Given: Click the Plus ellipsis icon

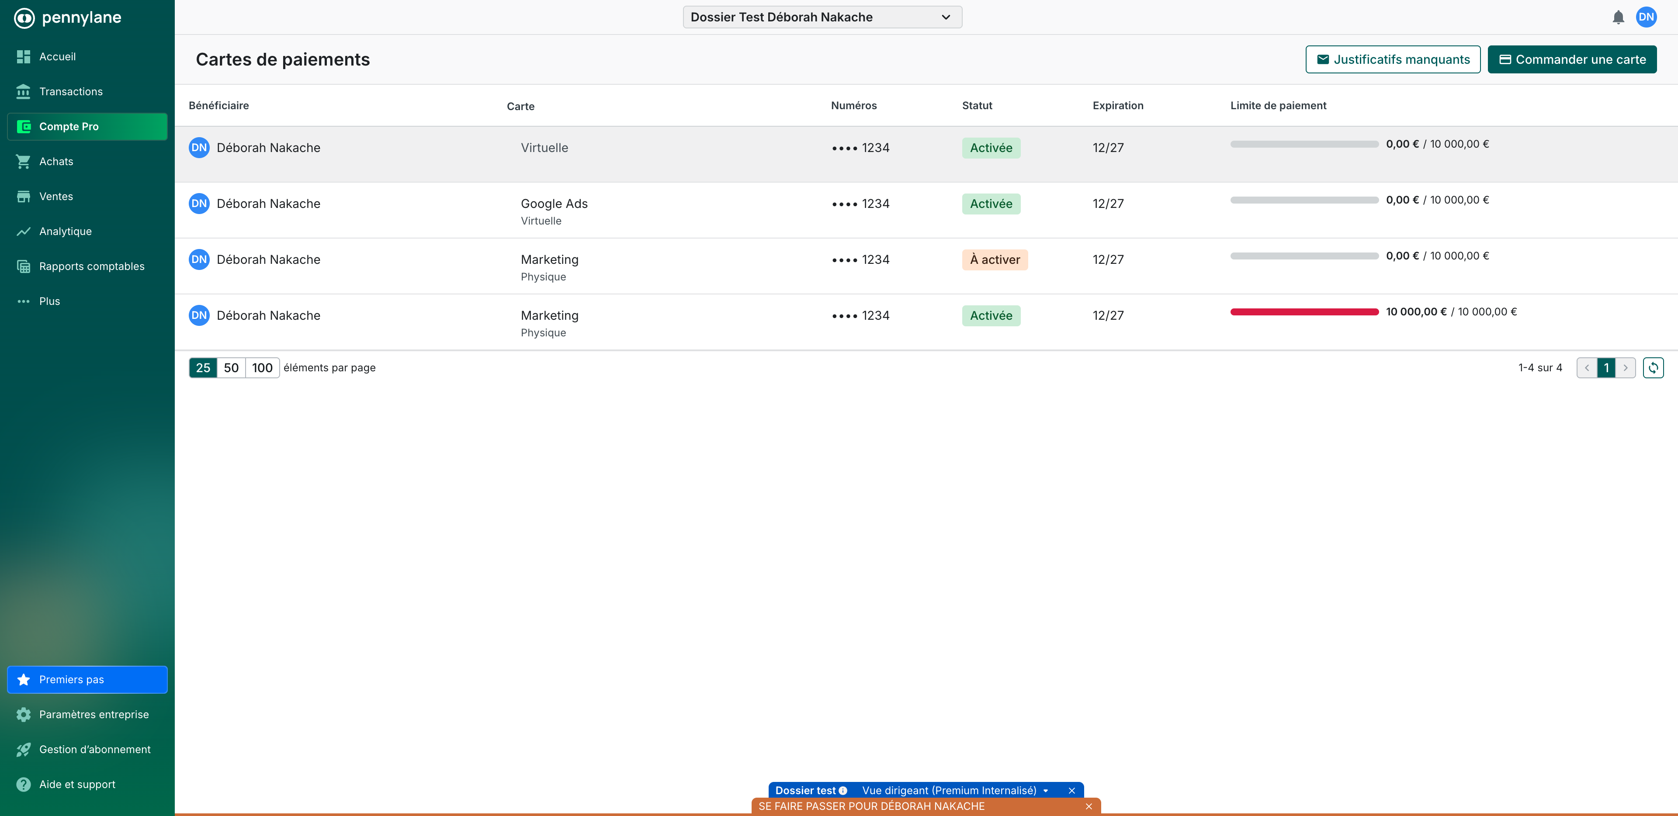Looking at the screenshot, I should pos(24,301).
